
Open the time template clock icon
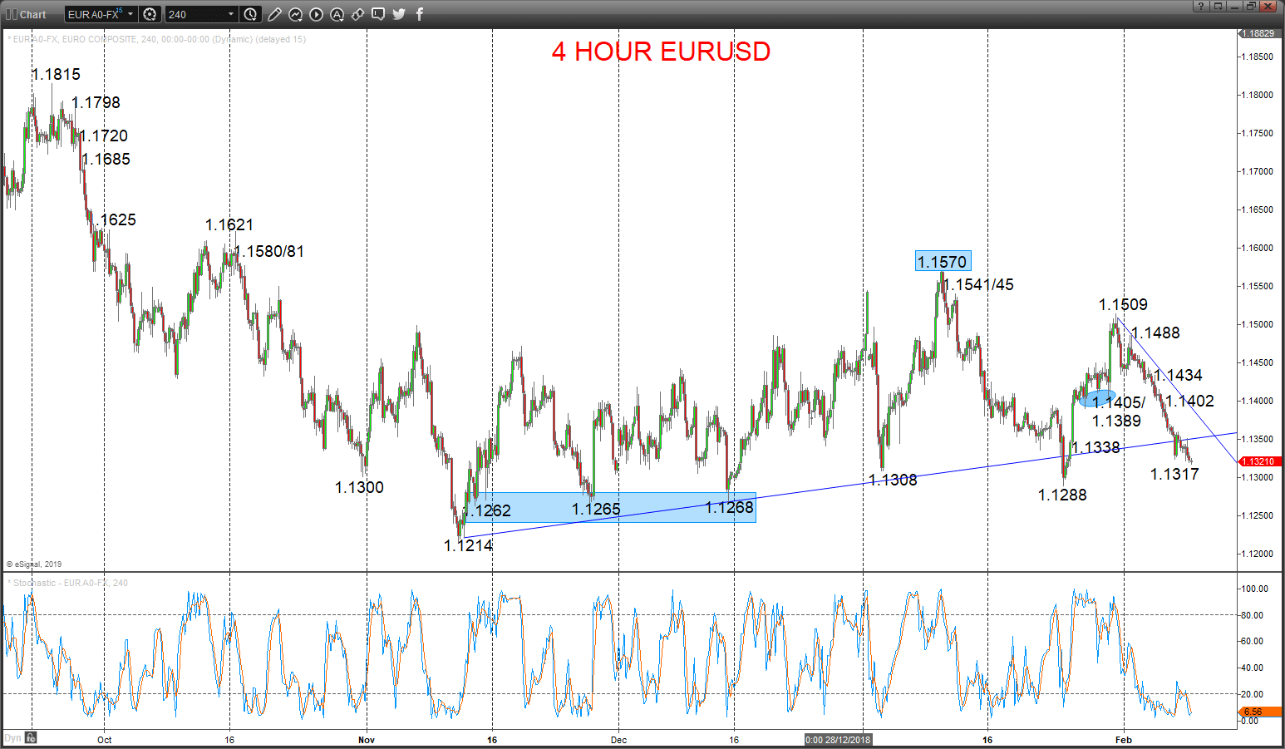point(250,14)
